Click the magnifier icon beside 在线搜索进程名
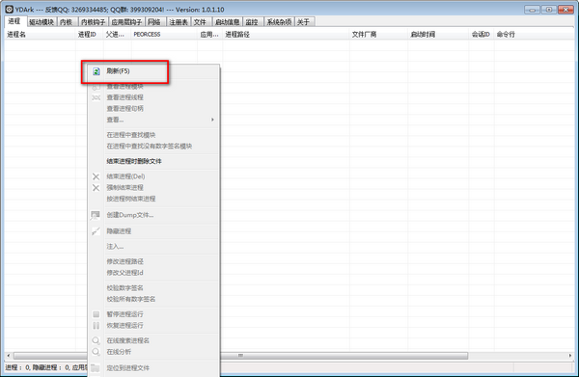This screenshot has width=579, height=377. tap(96, 340)
